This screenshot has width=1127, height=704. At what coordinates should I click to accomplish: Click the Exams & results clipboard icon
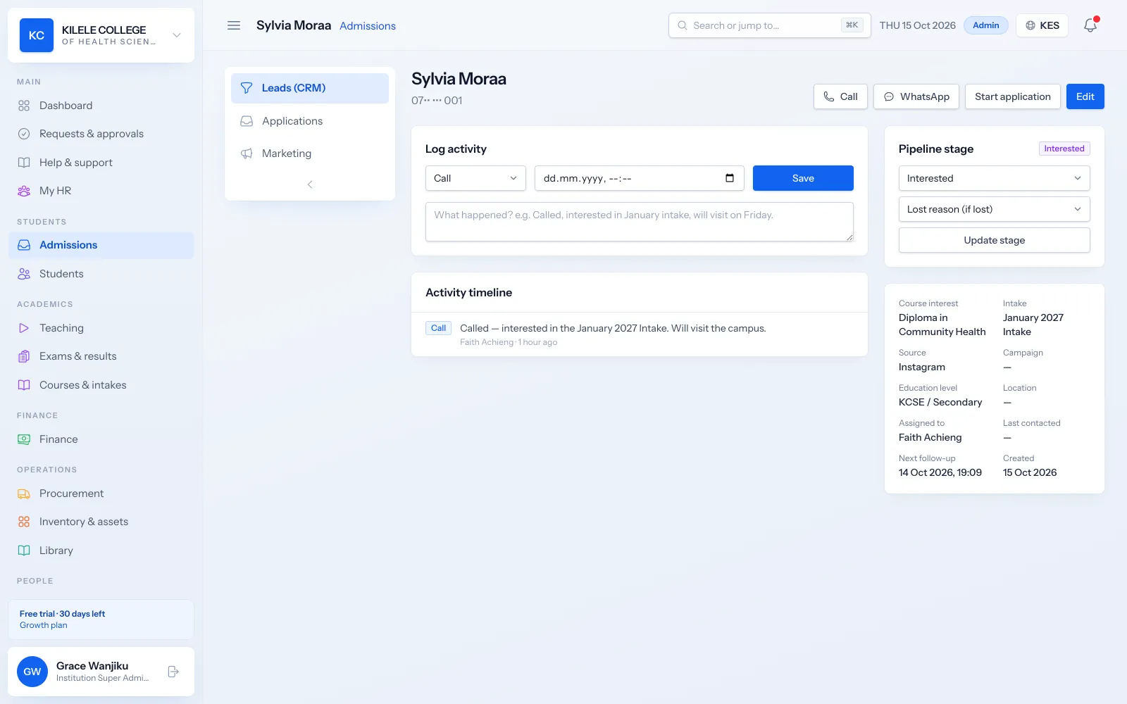24,356
